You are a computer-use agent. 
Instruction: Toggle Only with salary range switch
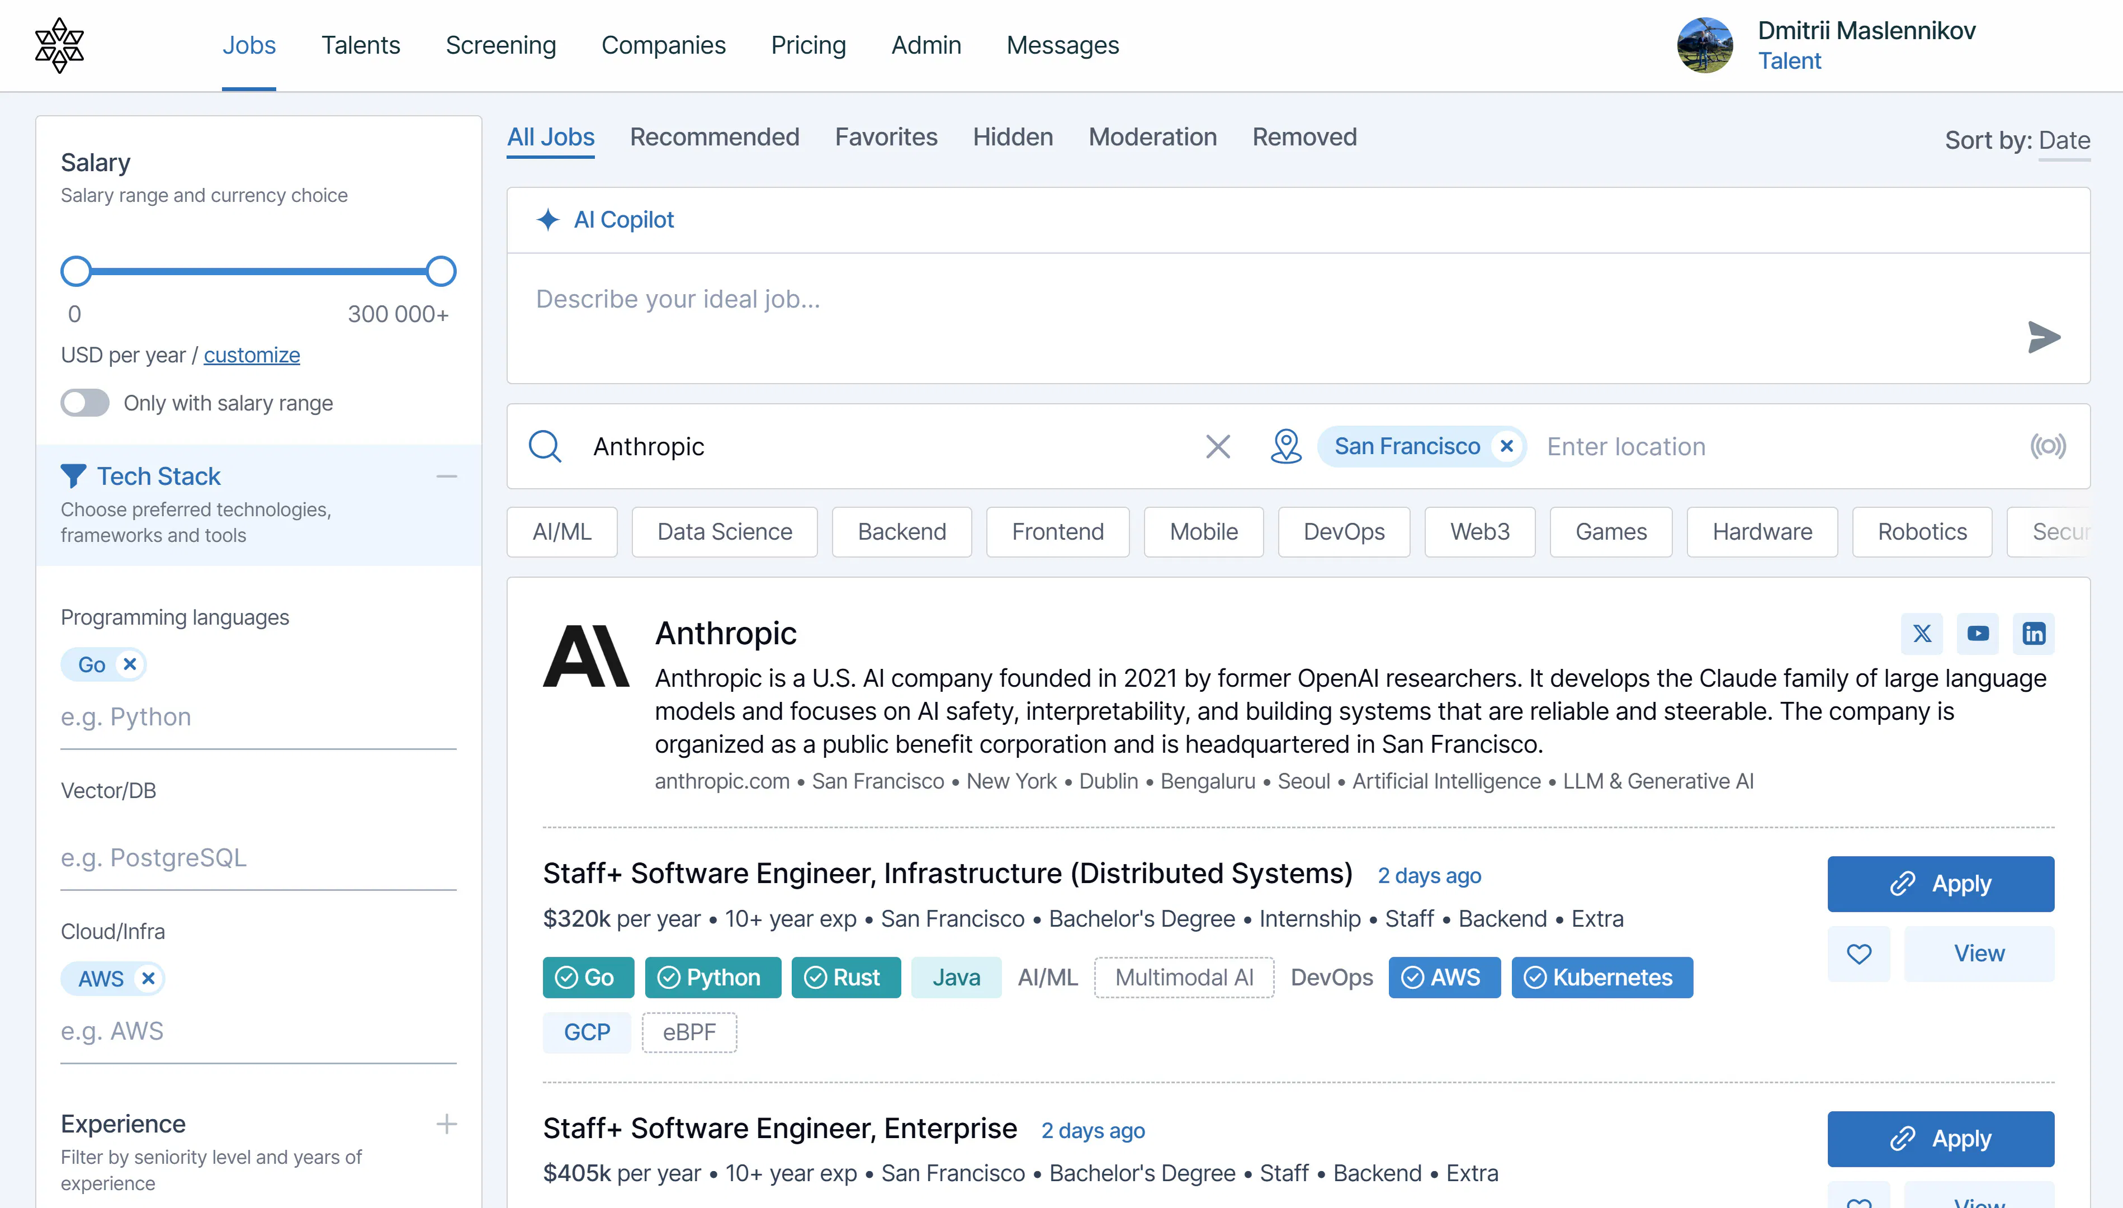tap(84, 403)
